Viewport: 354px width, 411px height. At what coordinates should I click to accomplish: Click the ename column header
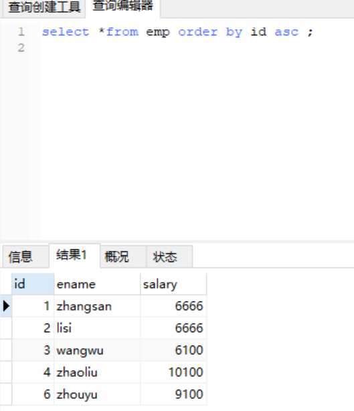pos(97,284)
